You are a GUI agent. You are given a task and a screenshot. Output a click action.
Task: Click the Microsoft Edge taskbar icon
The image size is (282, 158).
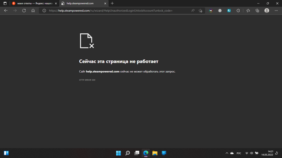(146, 153)
